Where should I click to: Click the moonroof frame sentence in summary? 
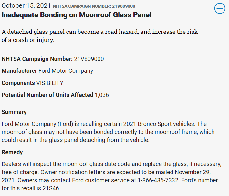click(x=108, y=132)
